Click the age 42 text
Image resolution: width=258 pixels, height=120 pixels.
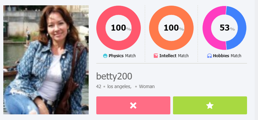click(x=99, y=86)
